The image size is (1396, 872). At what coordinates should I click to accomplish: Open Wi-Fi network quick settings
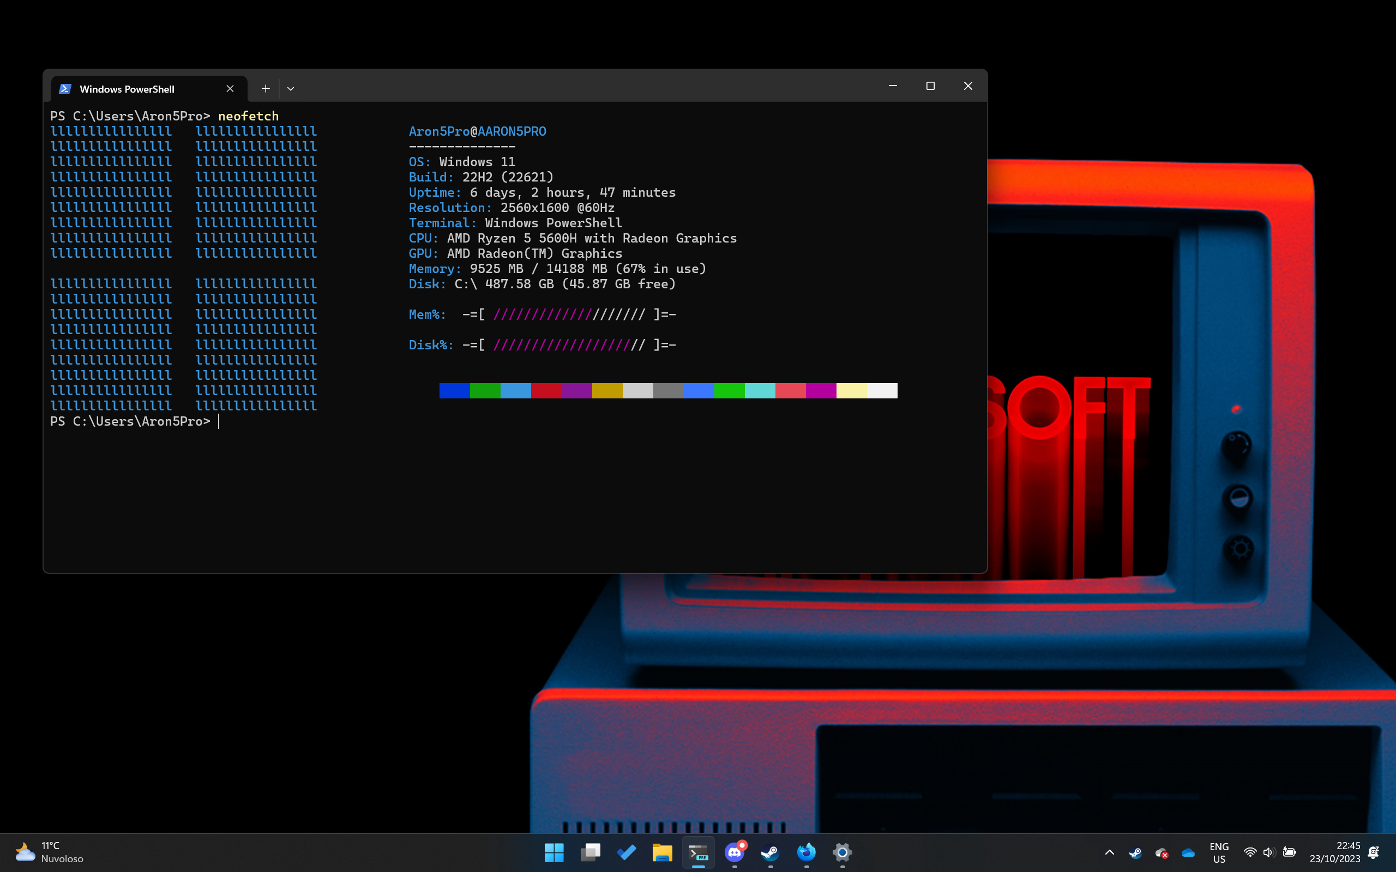pyautogui.click(x=1250, y=852)
